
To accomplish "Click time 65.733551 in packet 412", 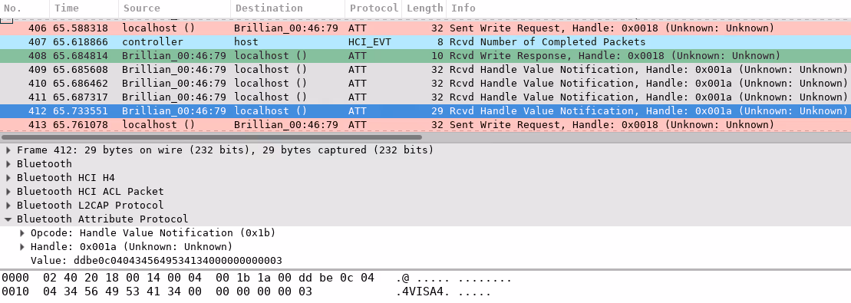I will [x=81, y=110].
